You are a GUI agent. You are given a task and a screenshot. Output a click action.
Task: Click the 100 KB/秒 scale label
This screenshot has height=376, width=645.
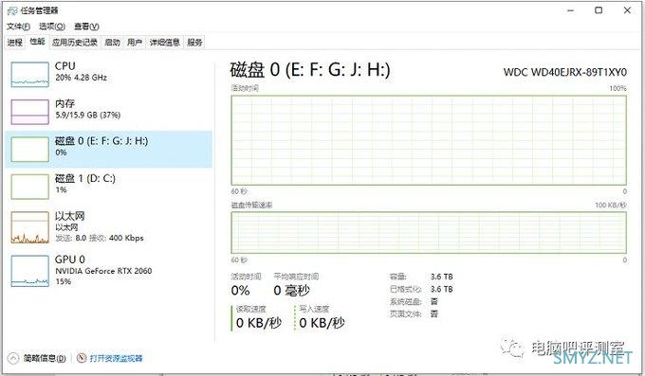[611, 206]
